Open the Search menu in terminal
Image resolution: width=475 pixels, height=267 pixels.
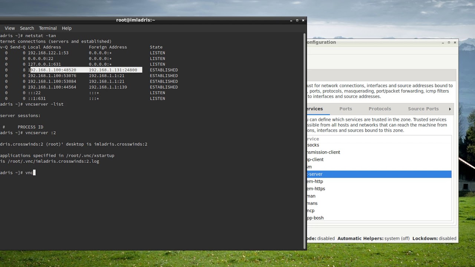[x=27, y=28]
